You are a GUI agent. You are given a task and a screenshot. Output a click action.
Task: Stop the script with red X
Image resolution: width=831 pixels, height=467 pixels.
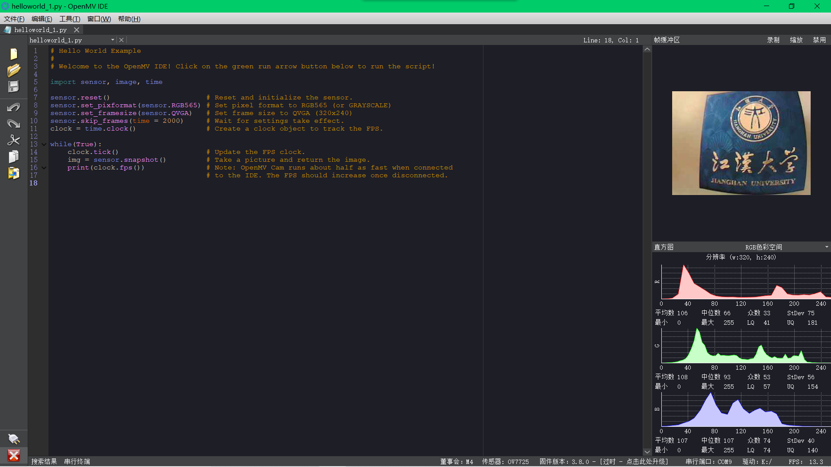coord(13,455)
